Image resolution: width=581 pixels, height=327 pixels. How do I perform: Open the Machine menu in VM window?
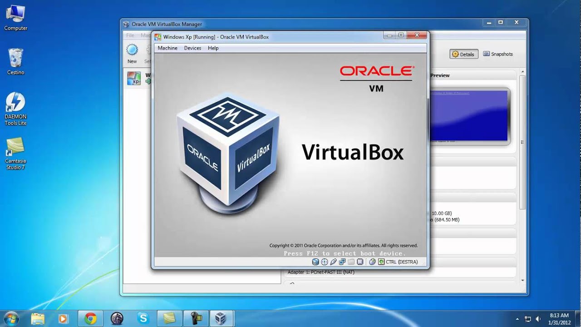coord(167,48)
